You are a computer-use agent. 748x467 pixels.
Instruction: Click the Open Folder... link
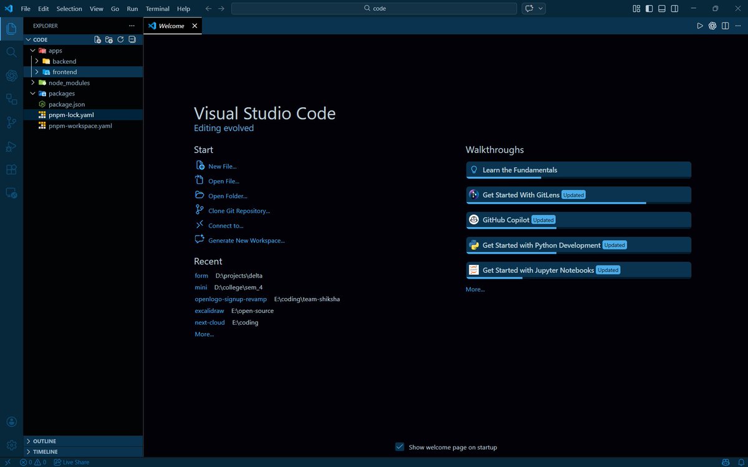tap(228, 196)
